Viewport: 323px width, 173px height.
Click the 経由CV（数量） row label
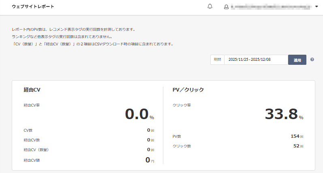[36, 150]
